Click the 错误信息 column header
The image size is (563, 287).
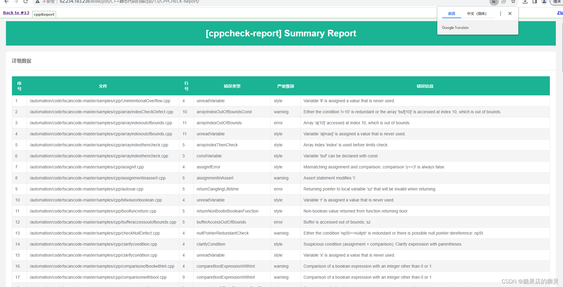(425, 86)
